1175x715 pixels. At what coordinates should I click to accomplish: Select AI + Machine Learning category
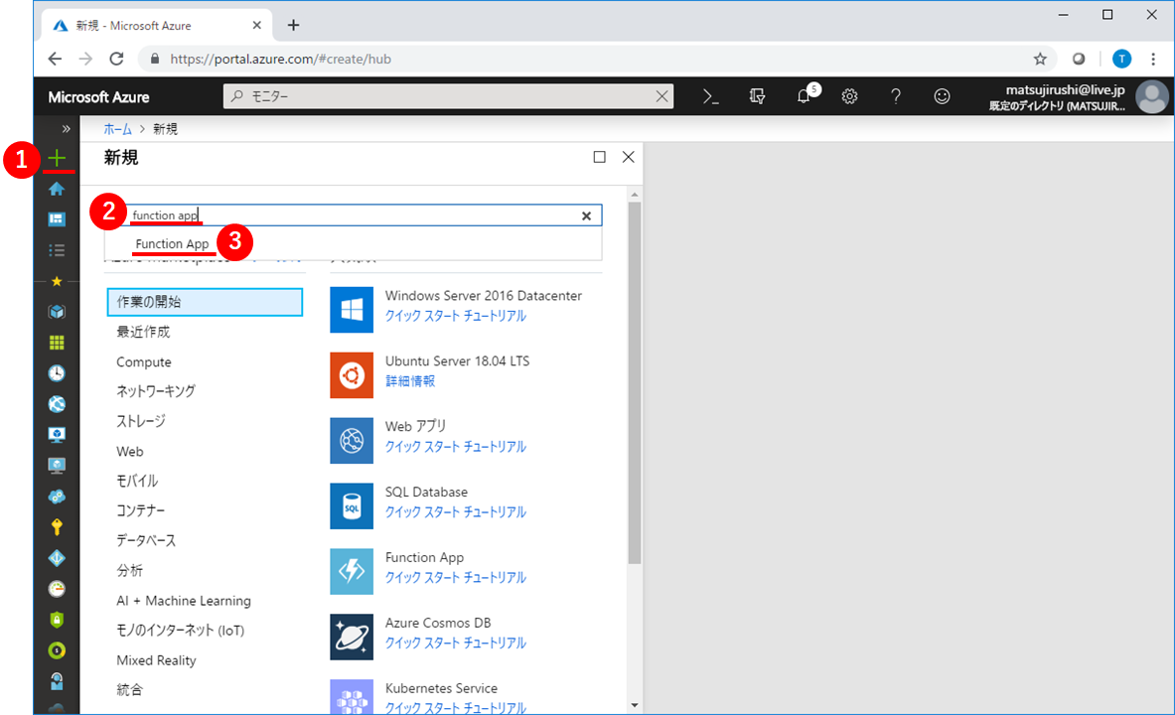(184, 601)
